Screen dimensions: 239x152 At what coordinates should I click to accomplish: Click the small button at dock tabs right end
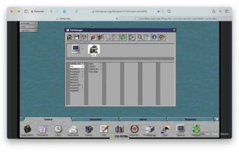click(x=217, y=119)
